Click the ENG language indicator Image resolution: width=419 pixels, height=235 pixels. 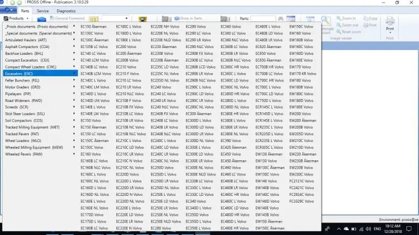pyautogui.click(x=377, y=229)
